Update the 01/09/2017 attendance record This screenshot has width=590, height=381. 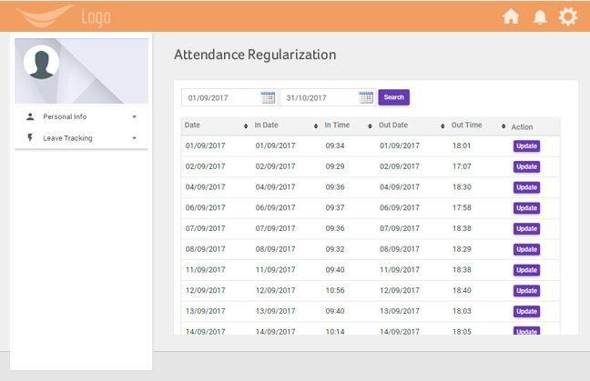pyautogui.click(x=526, y=145)
